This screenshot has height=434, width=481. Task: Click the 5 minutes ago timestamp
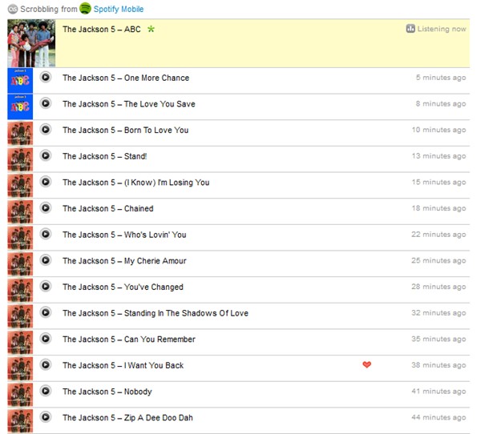pyautogui.click(x=441, y=78)
